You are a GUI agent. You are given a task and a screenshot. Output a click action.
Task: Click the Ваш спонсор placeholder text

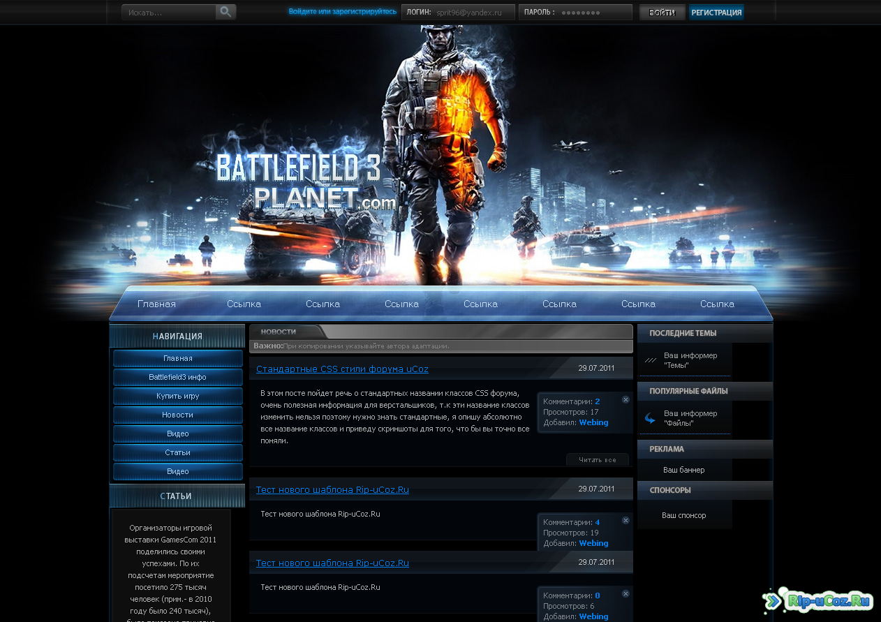[x=684, y=515]
